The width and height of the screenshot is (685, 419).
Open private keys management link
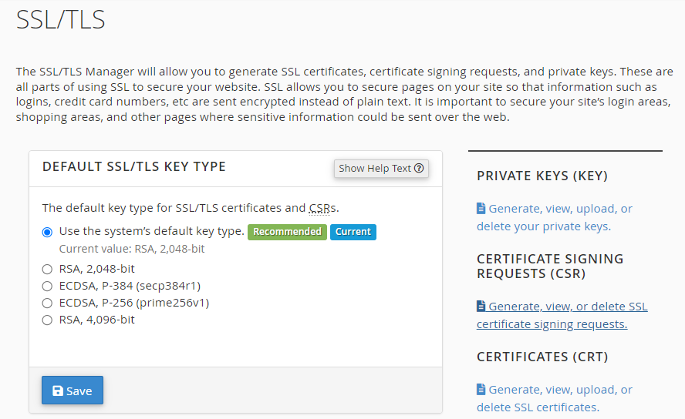point(555,217)
